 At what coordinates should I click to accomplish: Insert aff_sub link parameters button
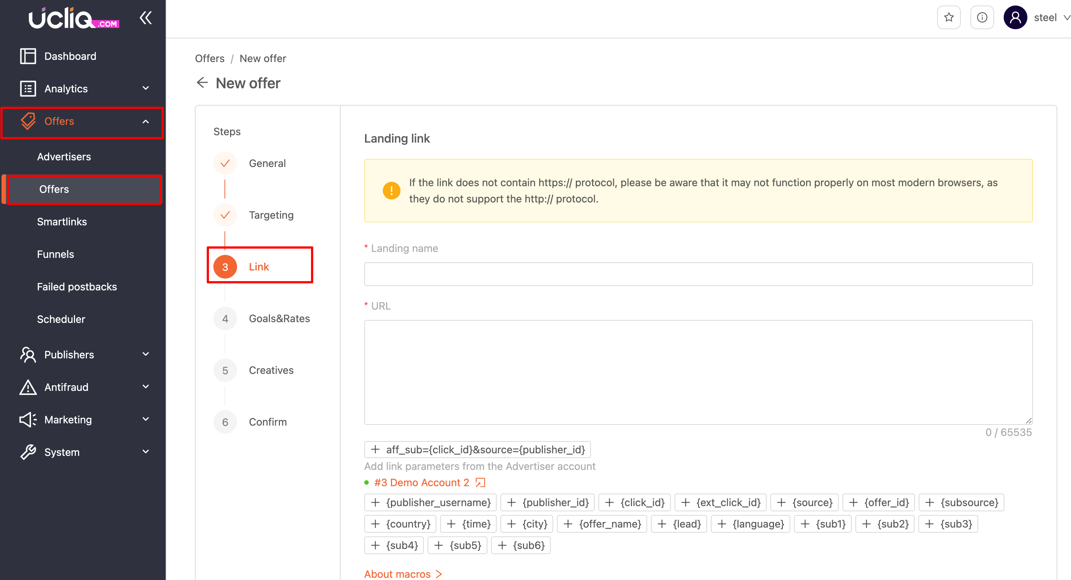click(477, 450)
